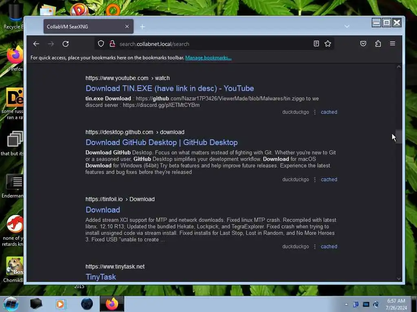Close the CollabVM SearXNG tab

(x=127, y=26)
